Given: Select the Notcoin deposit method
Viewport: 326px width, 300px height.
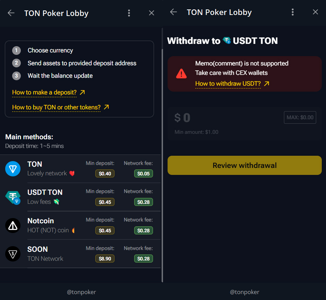Looking at the screenshot, I should (x=80, y=225).
